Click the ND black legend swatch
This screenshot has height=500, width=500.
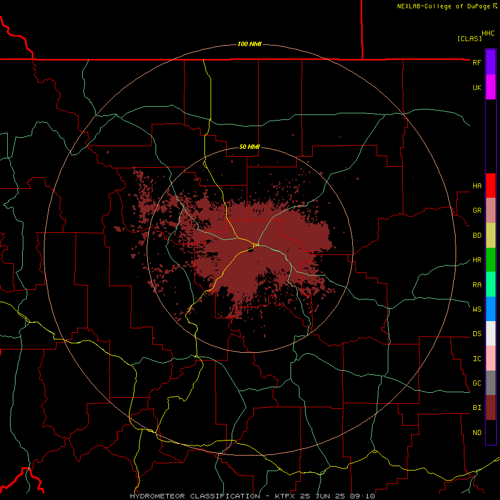491,432
